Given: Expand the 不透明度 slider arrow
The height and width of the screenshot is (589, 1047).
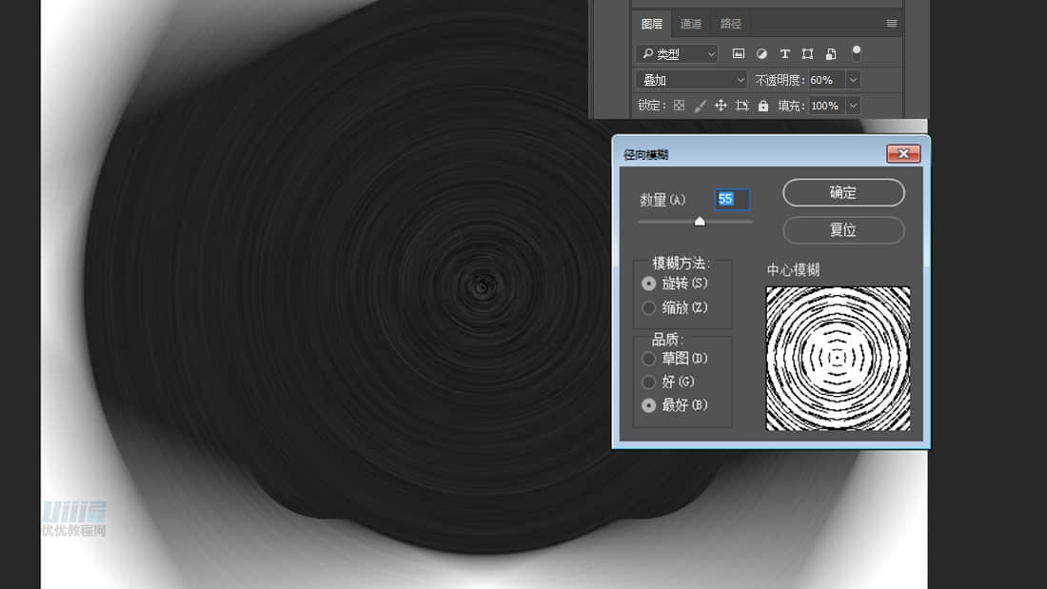Looking at the screenshot, I should click(x=853, y=80).
